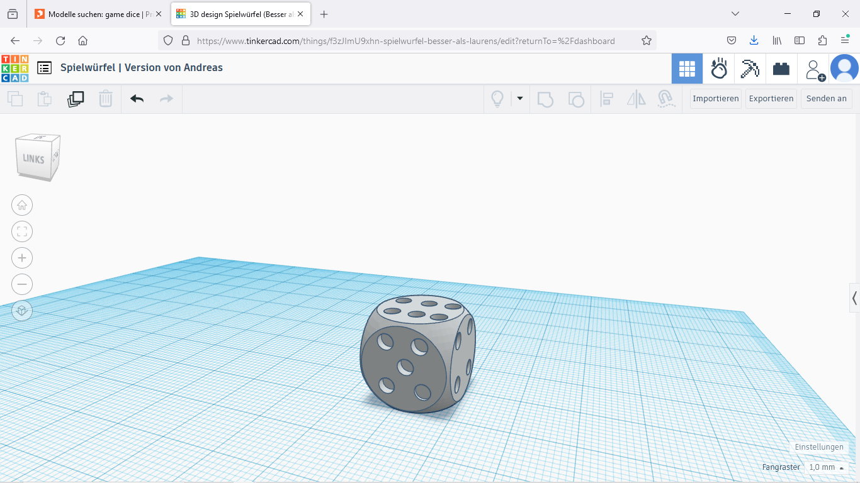The height and width of the screenshot is (483, 860).
Task: Click the Einstellungen button
Action: pos(819,447)
